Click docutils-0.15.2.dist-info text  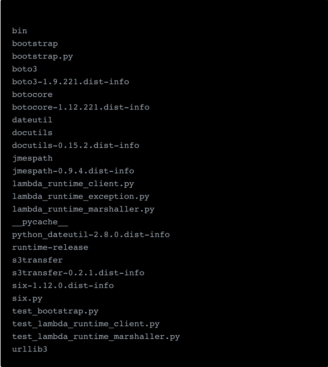75,145
